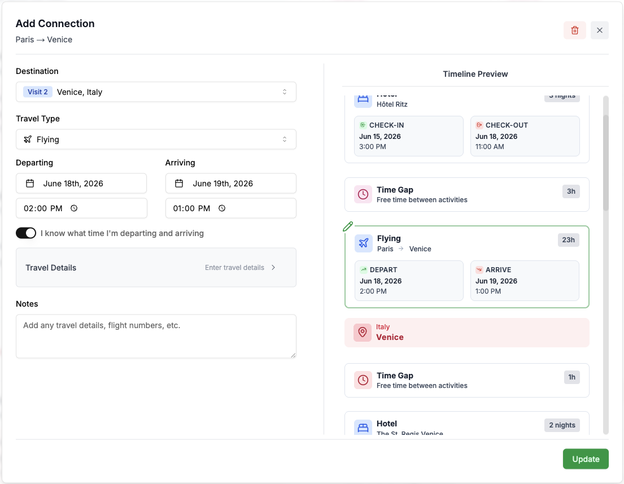Click the clock icon in departing time field
624x484 pixels.
coord(74,208)
